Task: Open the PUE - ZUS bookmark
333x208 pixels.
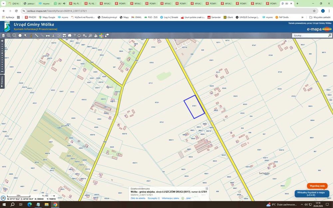Action: pos(151,17)
